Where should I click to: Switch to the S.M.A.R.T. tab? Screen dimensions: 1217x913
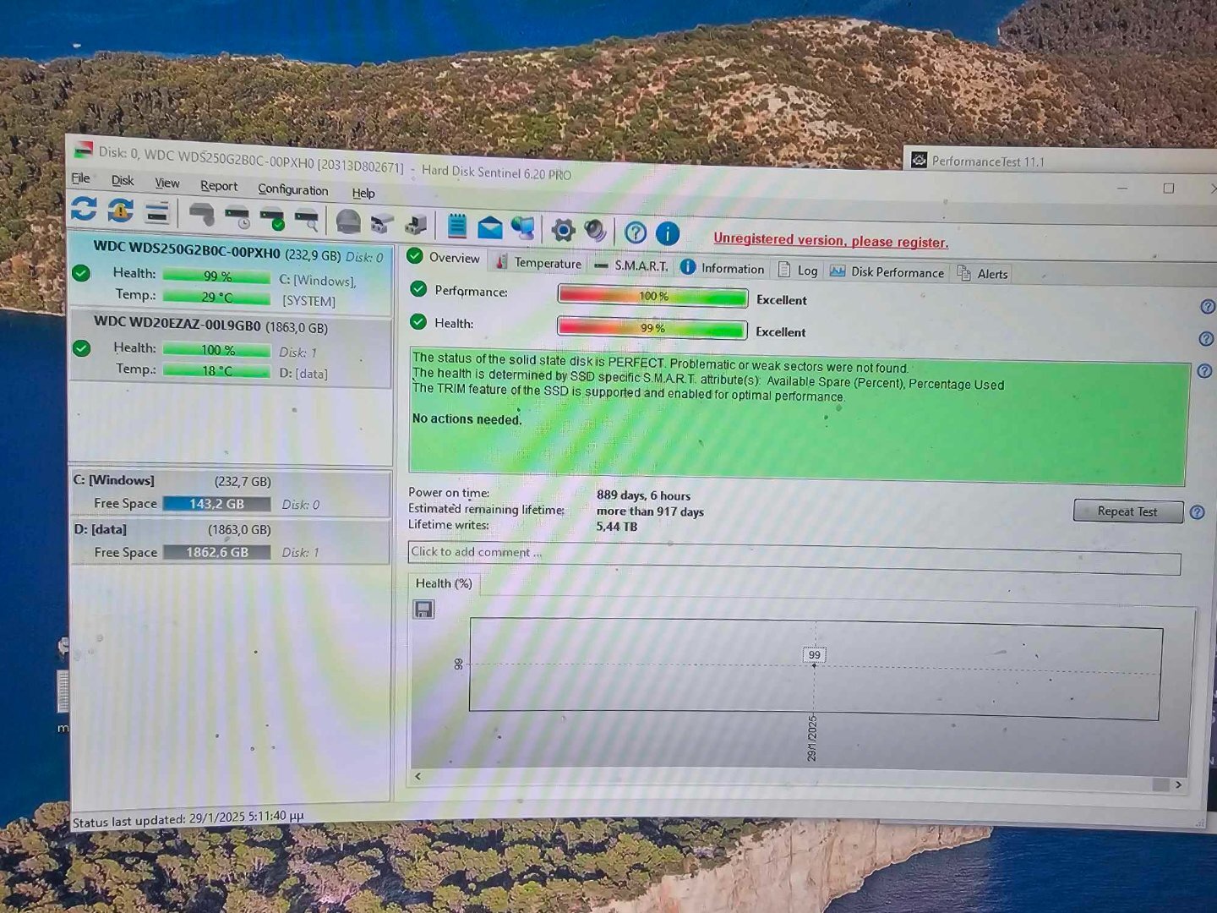(x=630, y=265)
